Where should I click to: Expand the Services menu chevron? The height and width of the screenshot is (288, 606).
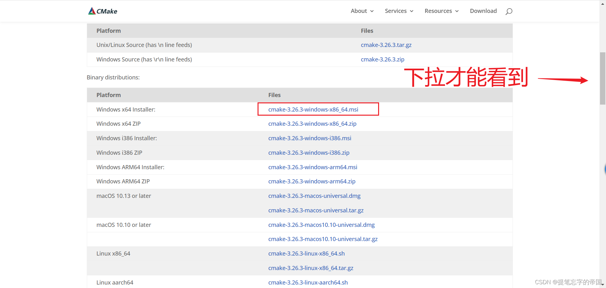[x=412, y=11]
